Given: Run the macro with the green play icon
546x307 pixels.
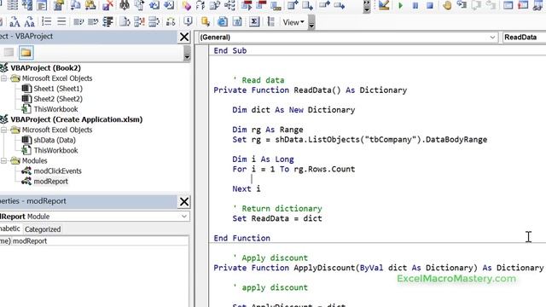Looking at the screenshot, I should [400, 6].
